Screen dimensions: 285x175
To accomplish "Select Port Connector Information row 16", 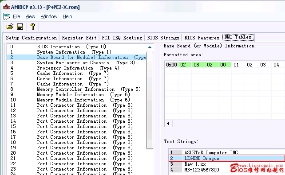I will (76, 132).
